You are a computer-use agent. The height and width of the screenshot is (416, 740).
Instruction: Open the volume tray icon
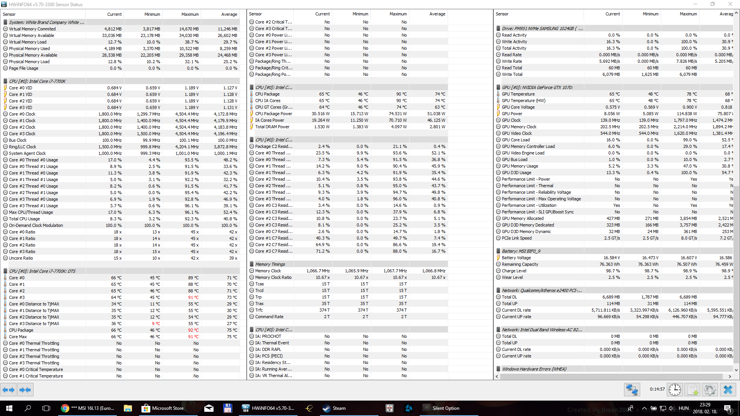671,408
